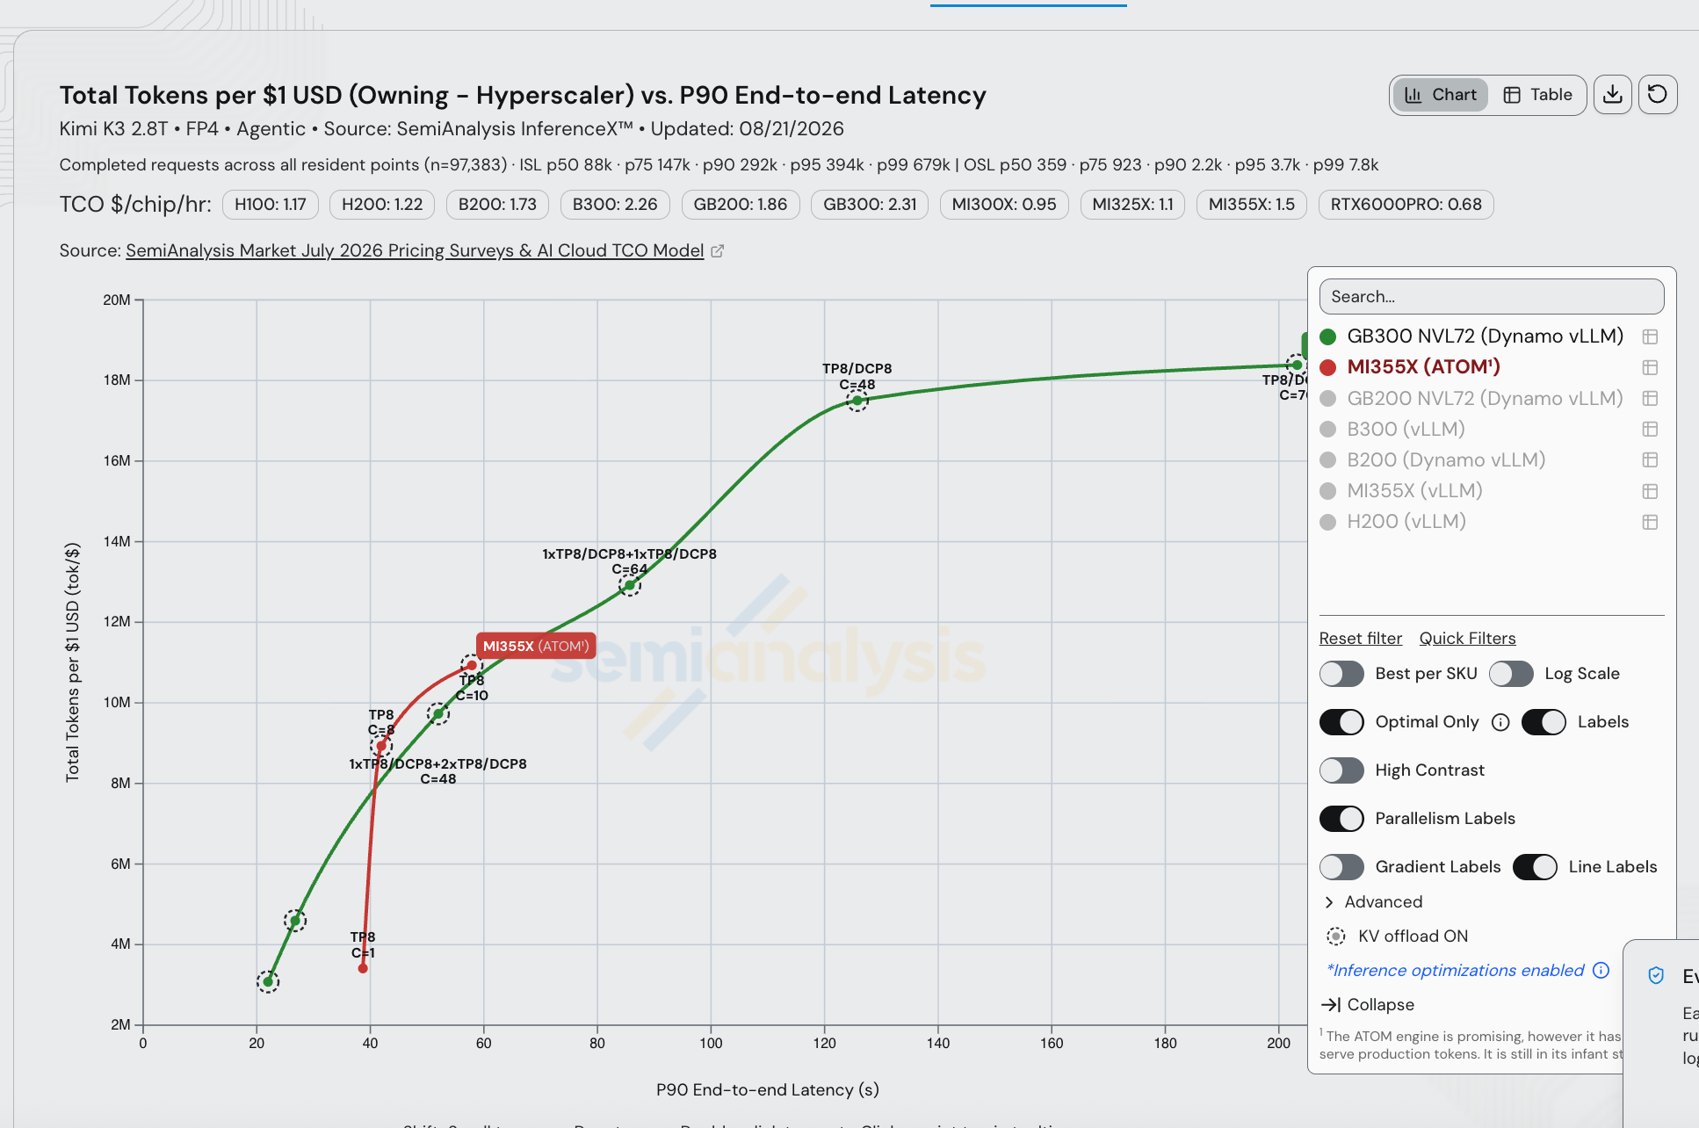
Task: Open table icon for B300 (vLLM) row
Action: 1650,430
